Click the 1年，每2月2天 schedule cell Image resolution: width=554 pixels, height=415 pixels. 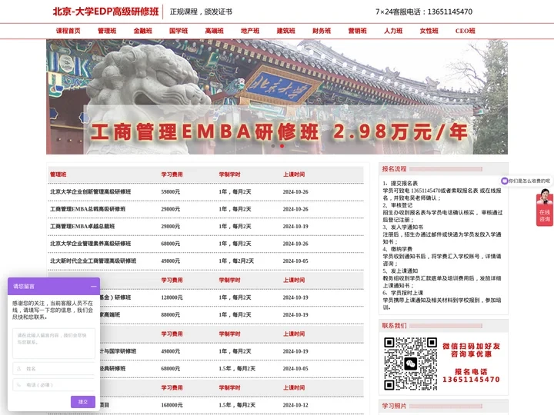236,261
